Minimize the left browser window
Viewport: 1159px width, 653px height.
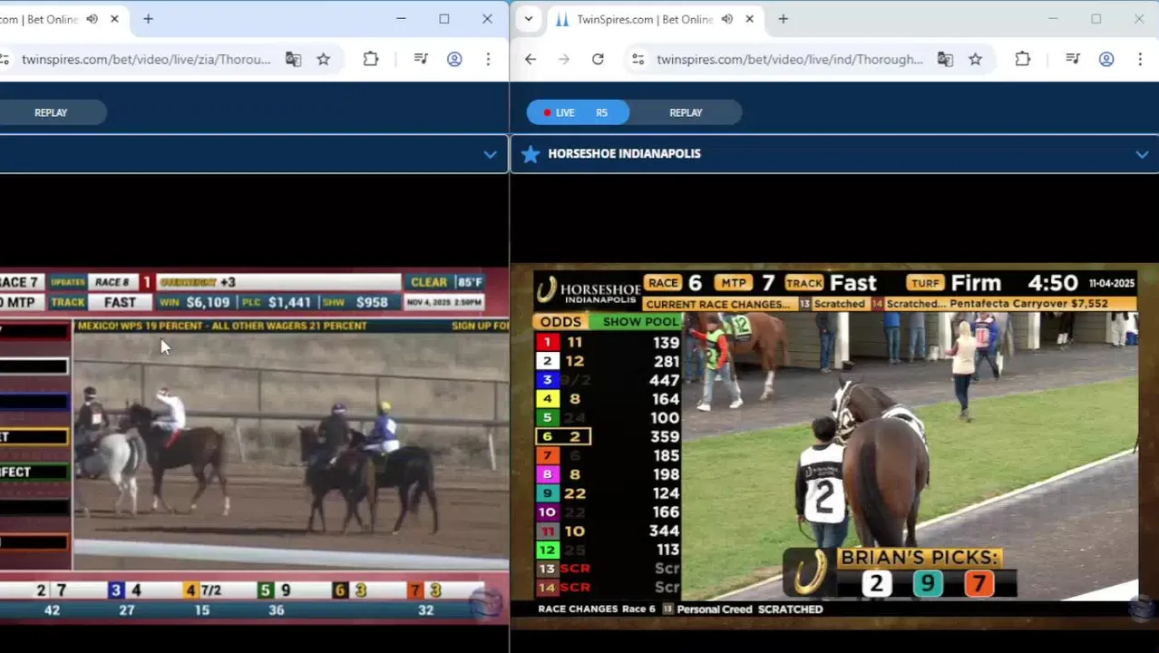click(x=401, y=19)
